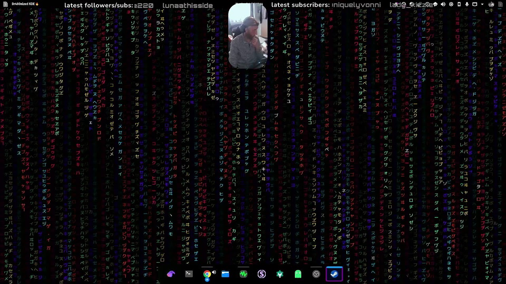The width and height of the screenshot is (506, 284).
Task: Open the brightness tray icon
Action: tap(451, 4)
